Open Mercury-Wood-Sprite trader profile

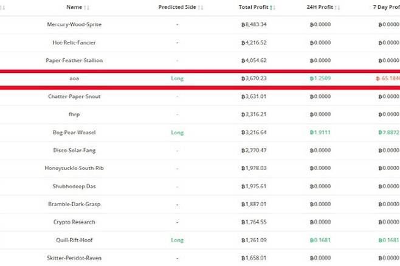[74, 25]
